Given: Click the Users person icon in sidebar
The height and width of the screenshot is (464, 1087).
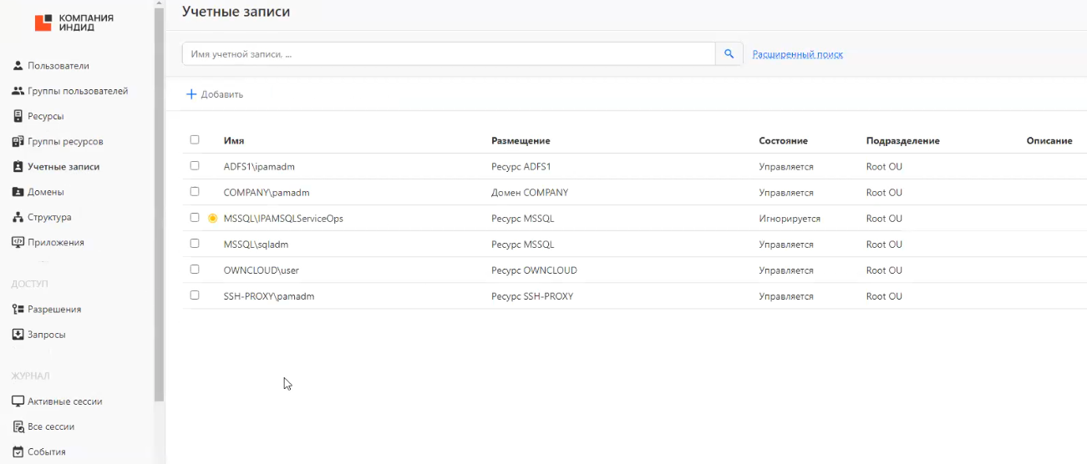Looking at the screenshot, I should [18, 66].
